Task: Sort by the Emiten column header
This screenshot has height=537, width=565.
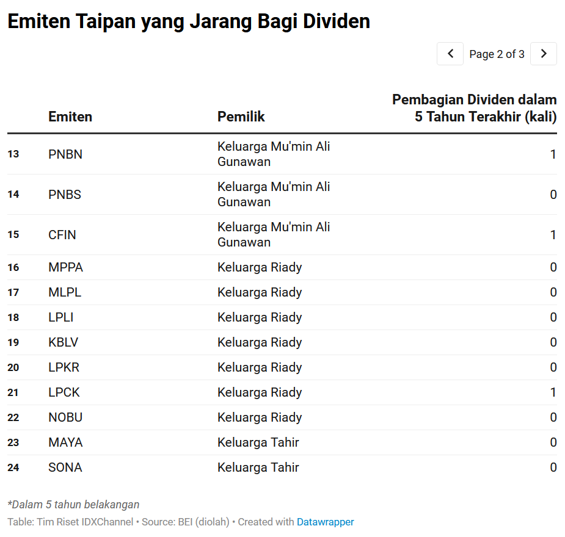Action: [70, 117]
